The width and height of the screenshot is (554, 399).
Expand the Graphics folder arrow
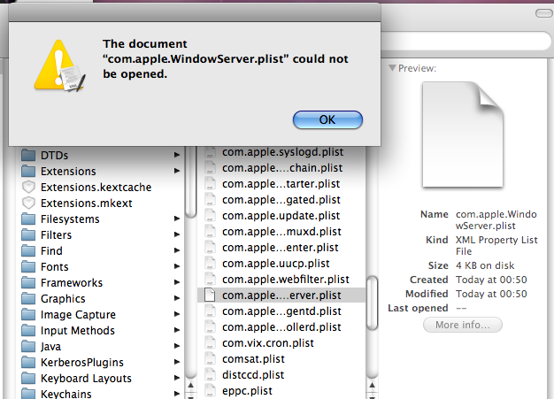pos(177,298)
